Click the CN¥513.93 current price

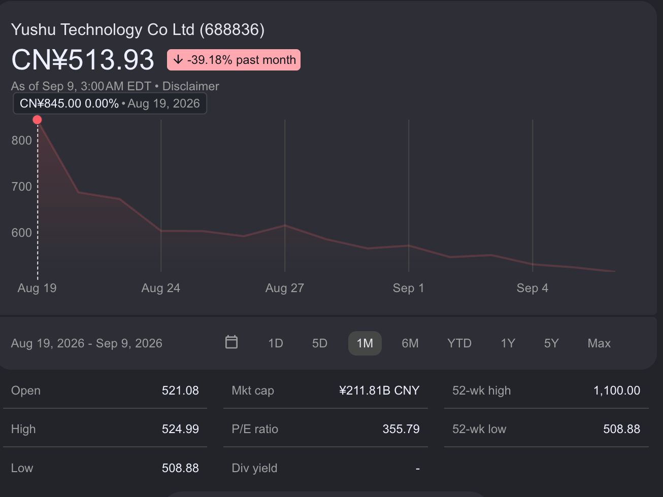83,60
